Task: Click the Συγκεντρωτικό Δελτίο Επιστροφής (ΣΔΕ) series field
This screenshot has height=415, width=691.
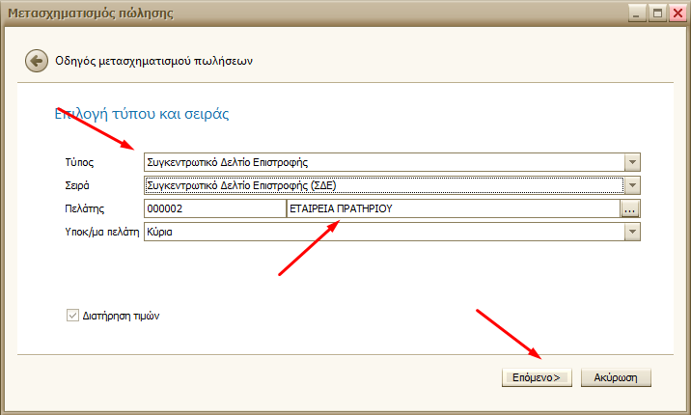Action: [382, 185]
